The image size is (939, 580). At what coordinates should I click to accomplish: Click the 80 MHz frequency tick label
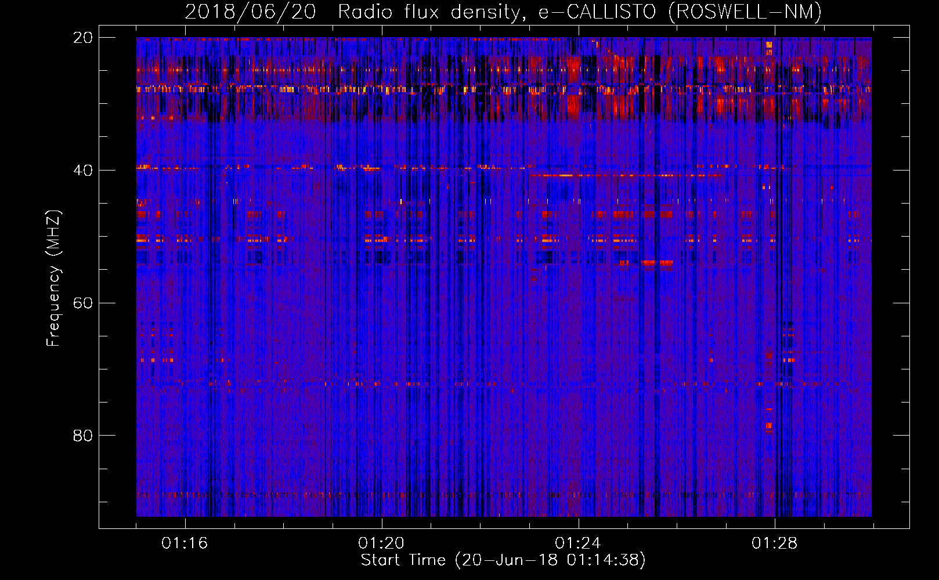coord(83,436)
